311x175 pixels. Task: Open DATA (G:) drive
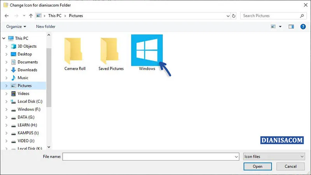26,117
